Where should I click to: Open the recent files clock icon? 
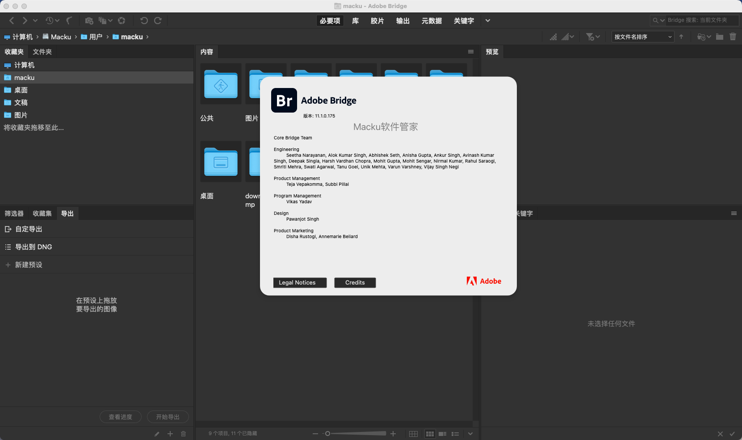pyautogui.click(x=49, y=21)
